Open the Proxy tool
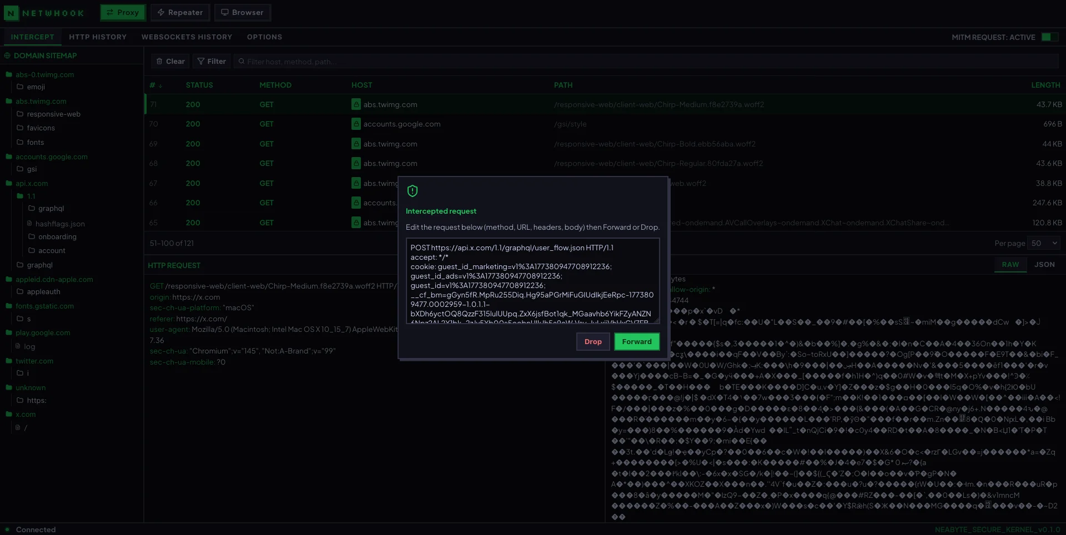Screen dimensions: 1066x535 click(123, 12)
